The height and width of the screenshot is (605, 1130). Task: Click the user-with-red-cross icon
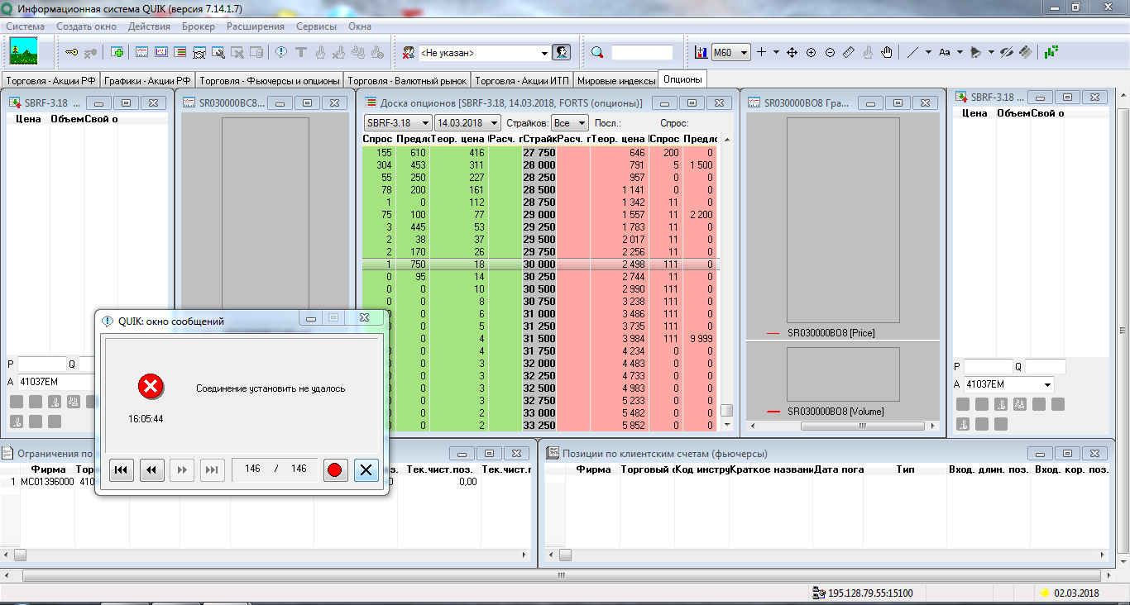(408, 52)
